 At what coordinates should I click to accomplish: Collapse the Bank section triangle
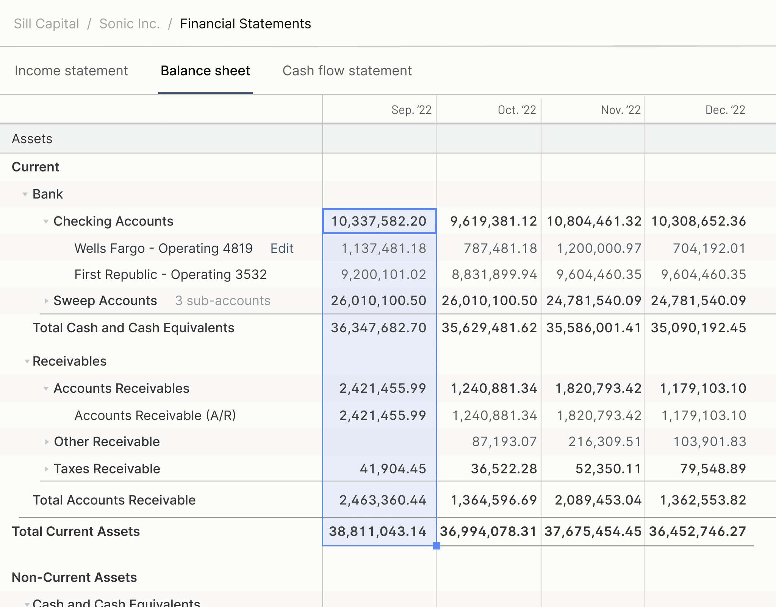(x=25, y=194)
